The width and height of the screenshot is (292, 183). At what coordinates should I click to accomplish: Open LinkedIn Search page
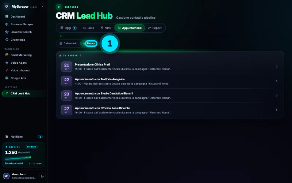tap(24, 32)
